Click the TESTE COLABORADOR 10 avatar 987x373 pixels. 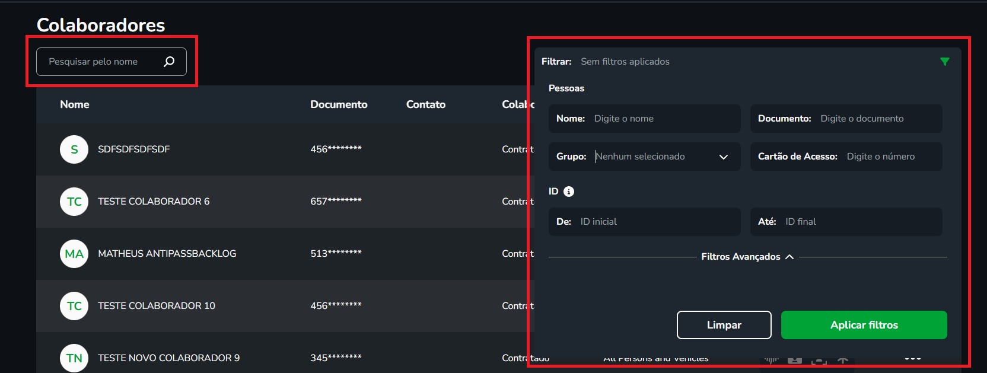74,306
